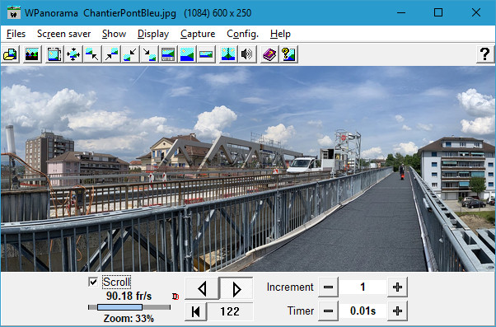Open a panorama file with the folder icon
This screenshot has height=327, width=496.
[11, 54]
